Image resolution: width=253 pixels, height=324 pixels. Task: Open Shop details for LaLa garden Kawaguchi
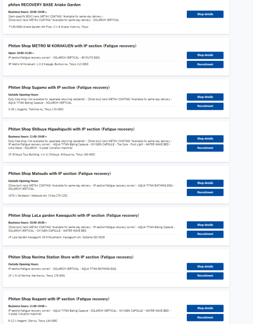click(205, 225)
